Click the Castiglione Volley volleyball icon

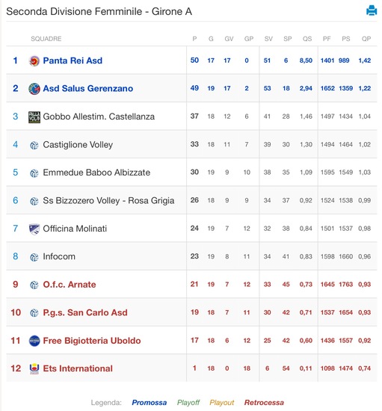34,145
